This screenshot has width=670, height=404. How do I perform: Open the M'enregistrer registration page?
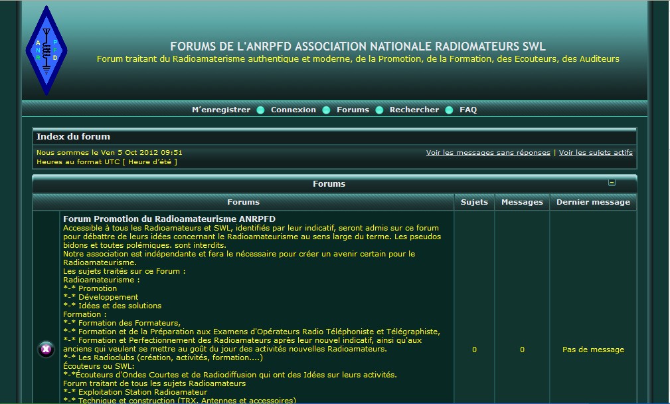[221, 110]
